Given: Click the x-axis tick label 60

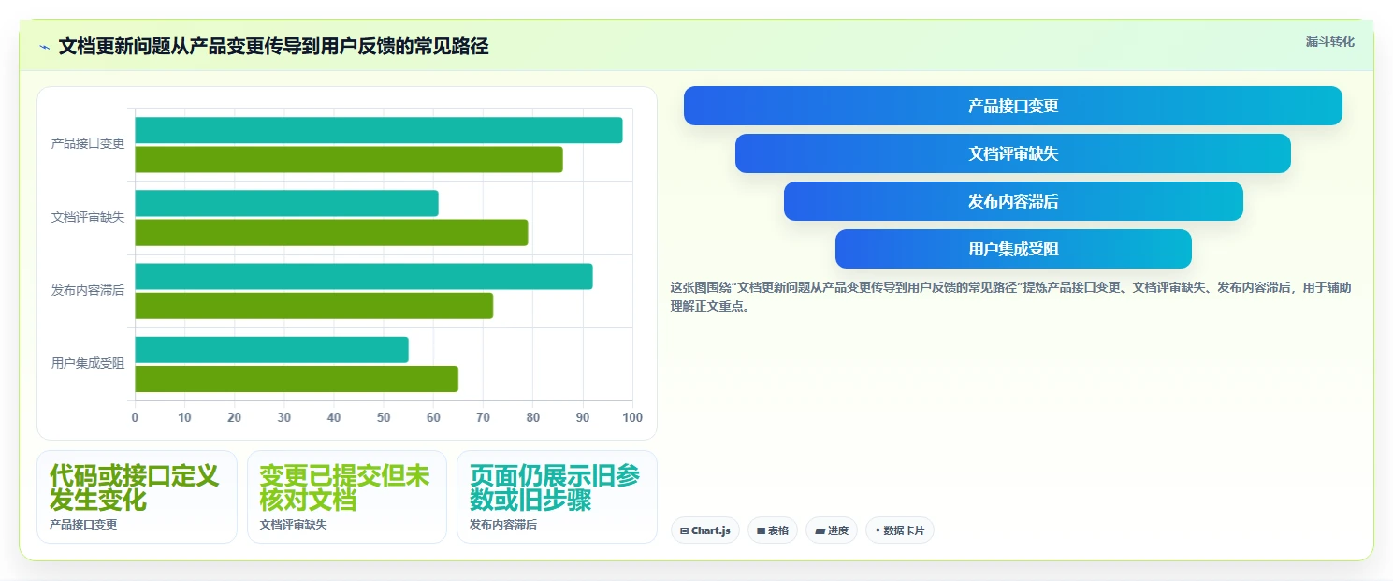Looking at the screenshot, I should [433, 417].
